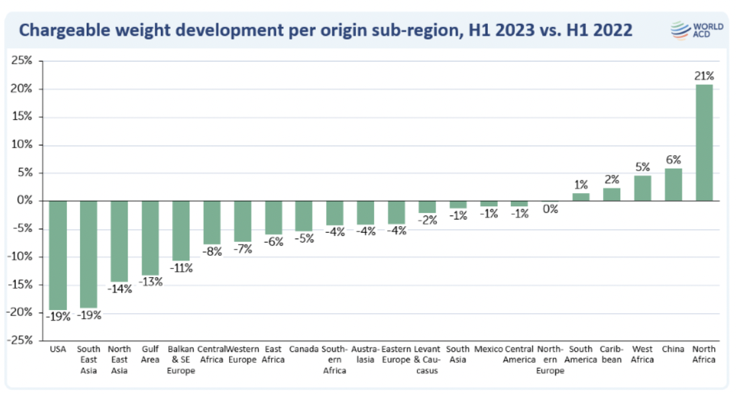Click the -19% value under South East Asia

pos(89,315)
